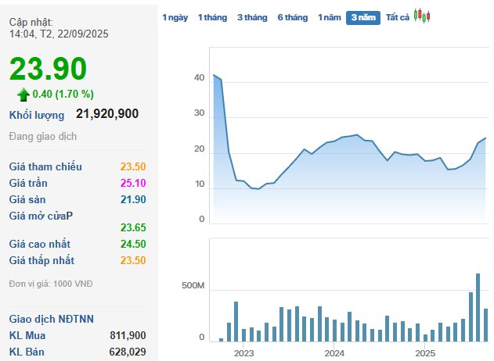This screenshot has height=361, width=494.
Task: Switch chart to candlestick view icon
Action: [423, 16]
